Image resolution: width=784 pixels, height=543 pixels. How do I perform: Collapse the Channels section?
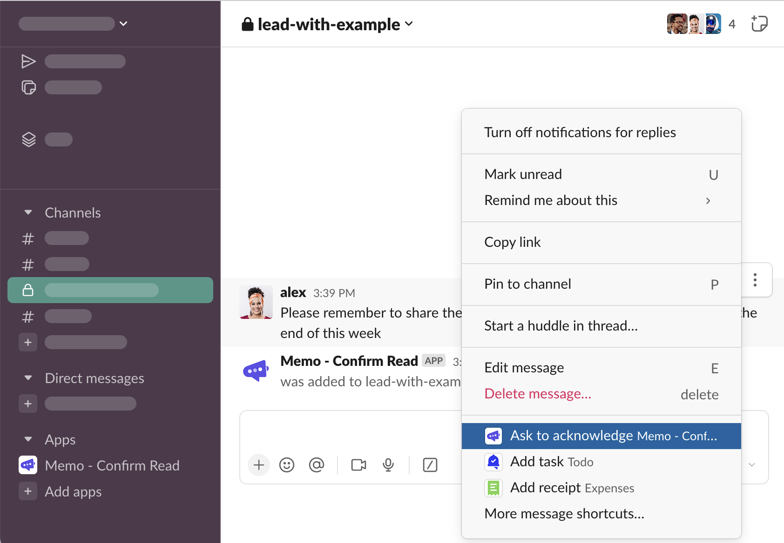point(28,212)
